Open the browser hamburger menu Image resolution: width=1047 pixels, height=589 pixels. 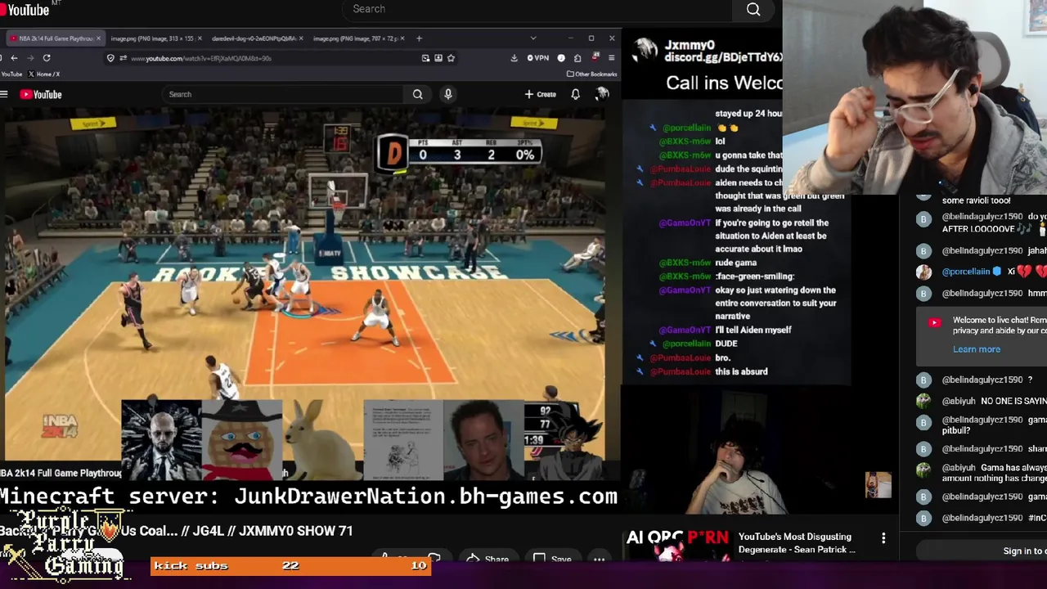point(611,58)
